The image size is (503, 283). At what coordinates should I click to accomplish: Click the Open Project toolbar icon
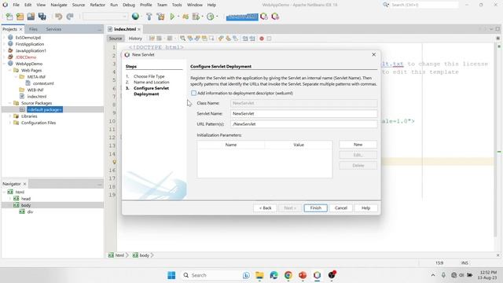tap(31, 17)
